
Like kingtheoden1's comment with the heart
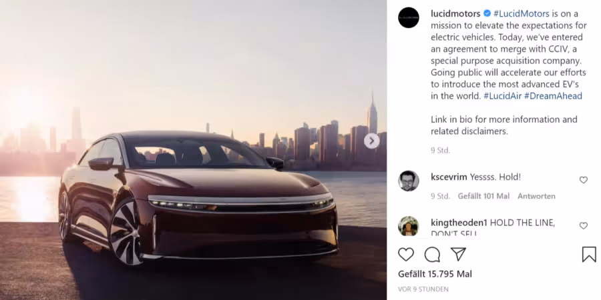coord(584,226)
